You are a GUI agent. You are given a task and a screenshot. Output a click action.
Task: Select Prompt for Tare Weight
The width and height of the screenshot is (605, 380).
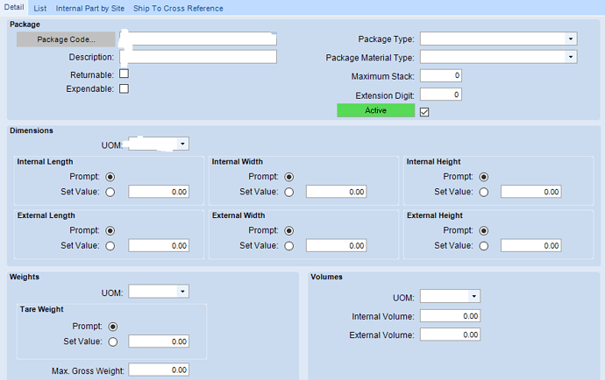[x=112, y=327]
